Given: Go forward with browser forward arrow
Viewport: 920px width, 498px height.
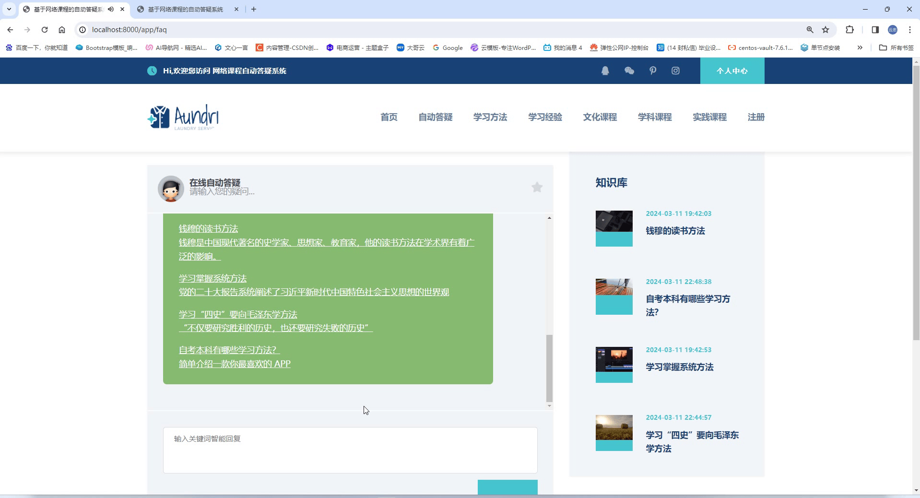Looking at the screenshot, I should coord(27,30).
